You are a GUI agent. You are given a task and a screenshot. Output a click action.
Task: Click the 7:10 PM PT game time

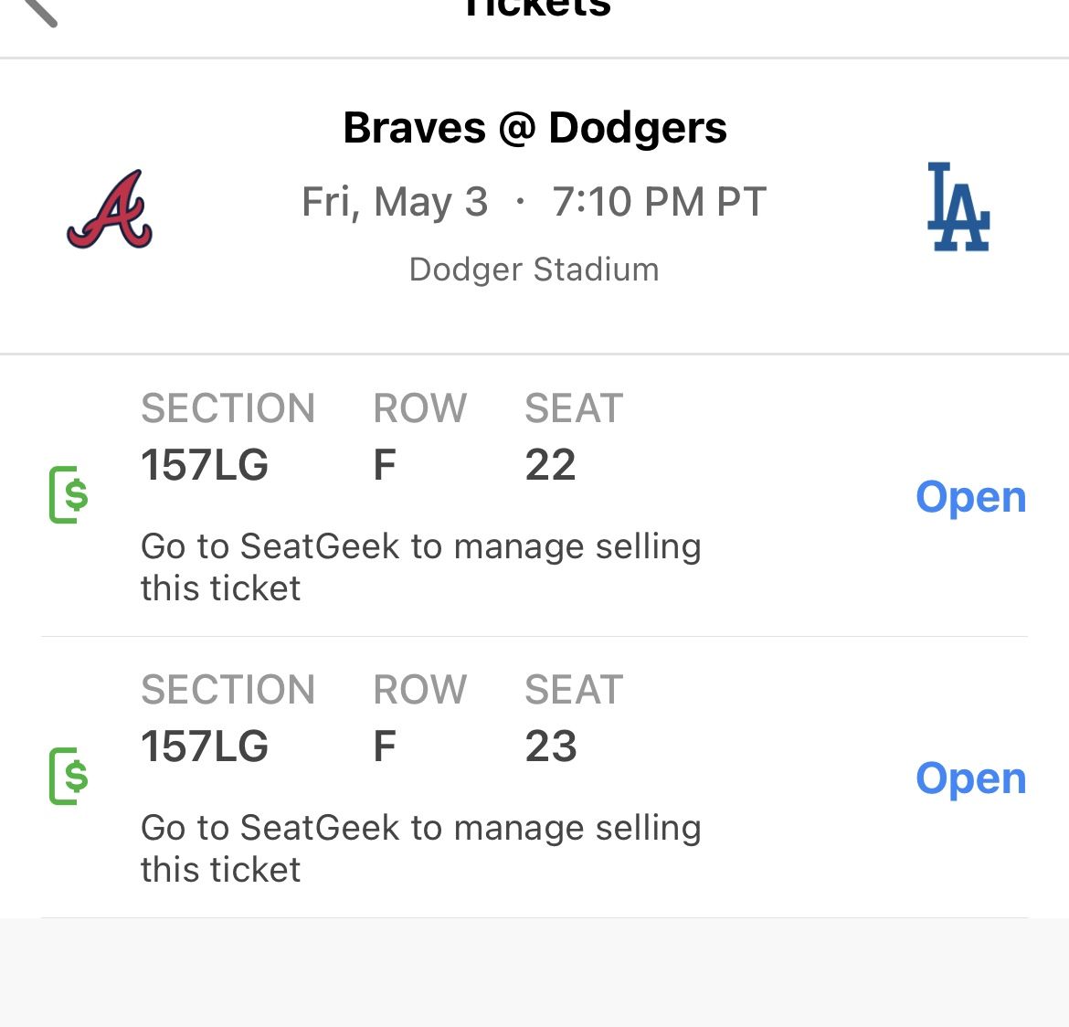point(659,202)
